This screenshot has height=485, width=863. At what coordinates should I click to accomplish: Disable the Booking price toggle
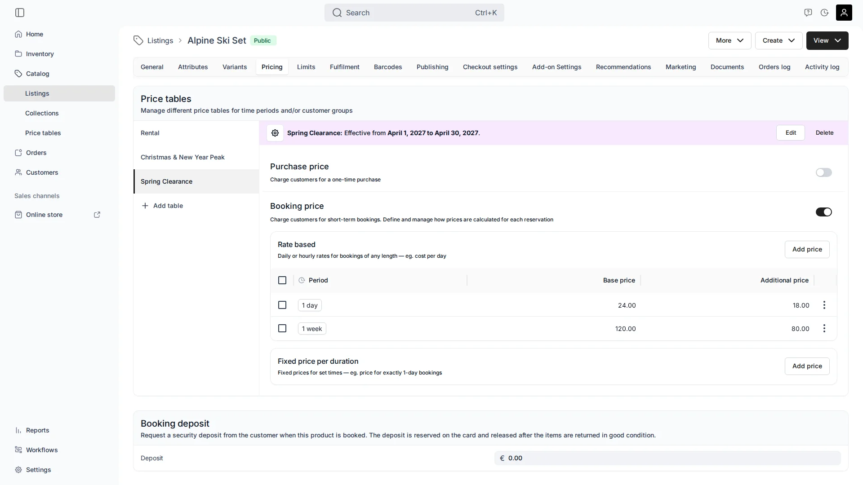point(824,212)
